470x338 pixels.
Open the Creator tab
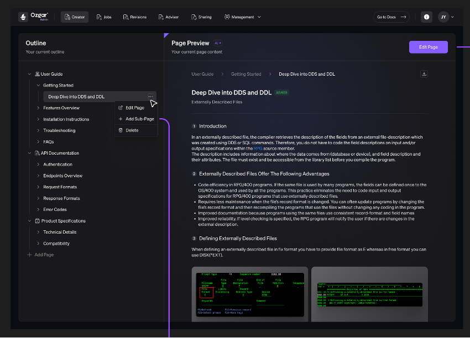click(75, 17)
